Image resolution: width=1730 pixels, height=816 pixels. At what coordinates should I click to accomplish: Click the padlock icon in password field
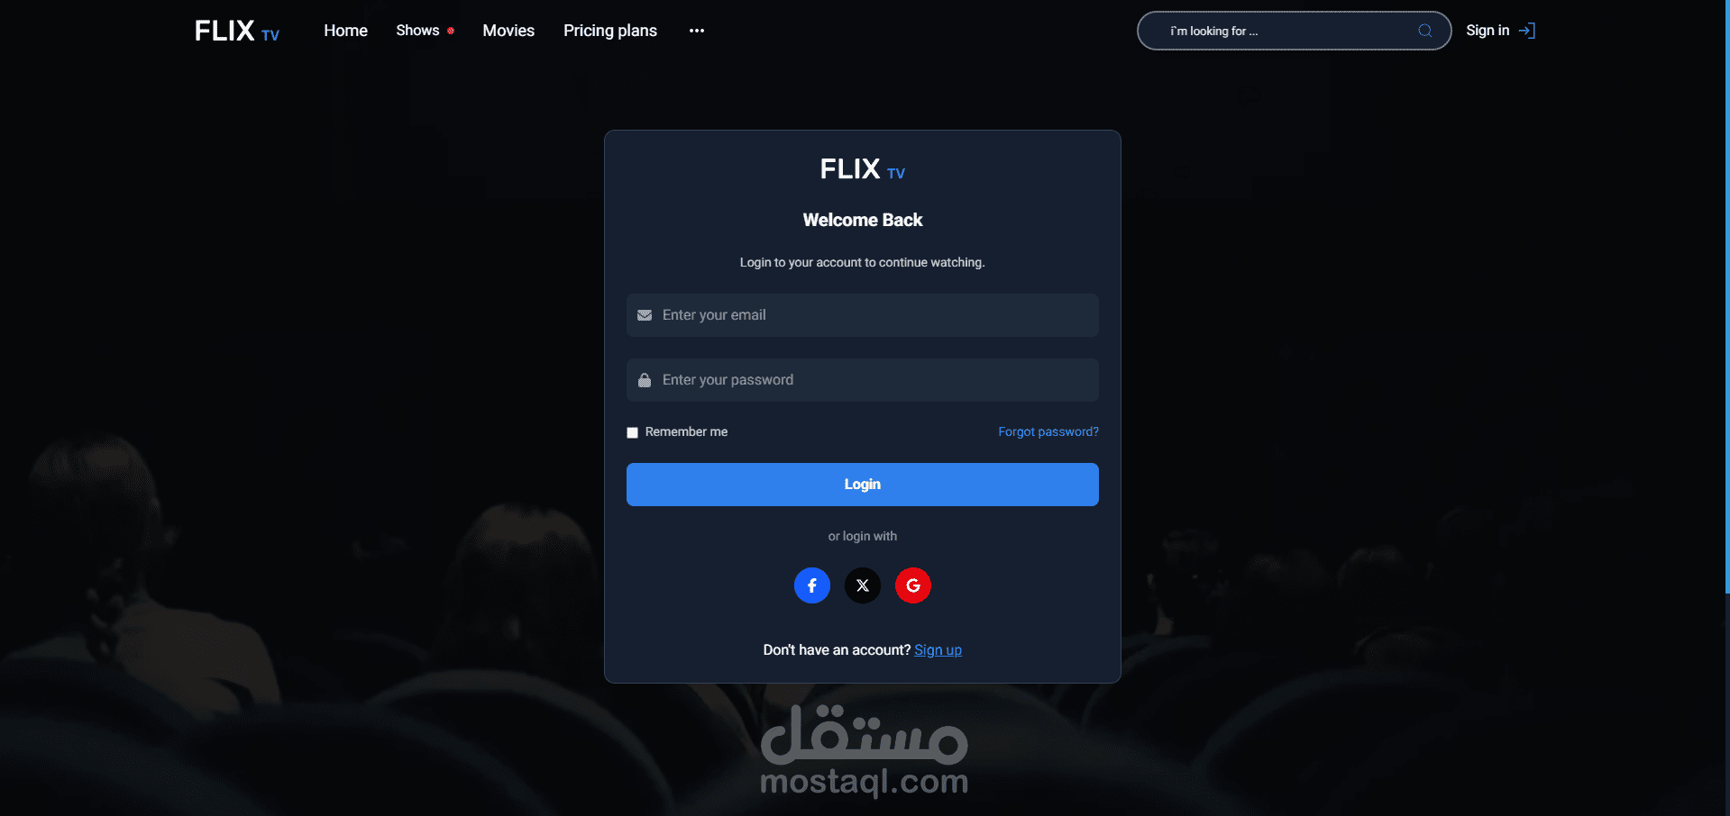(645, 380)
